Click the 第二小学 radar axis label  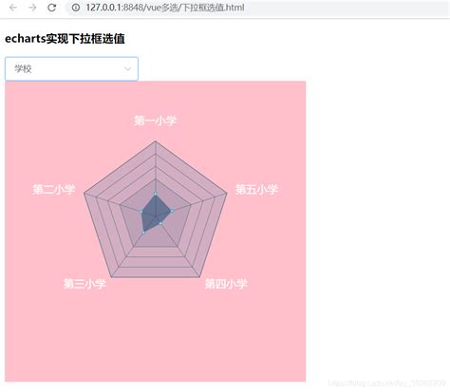tap(54, 189)
